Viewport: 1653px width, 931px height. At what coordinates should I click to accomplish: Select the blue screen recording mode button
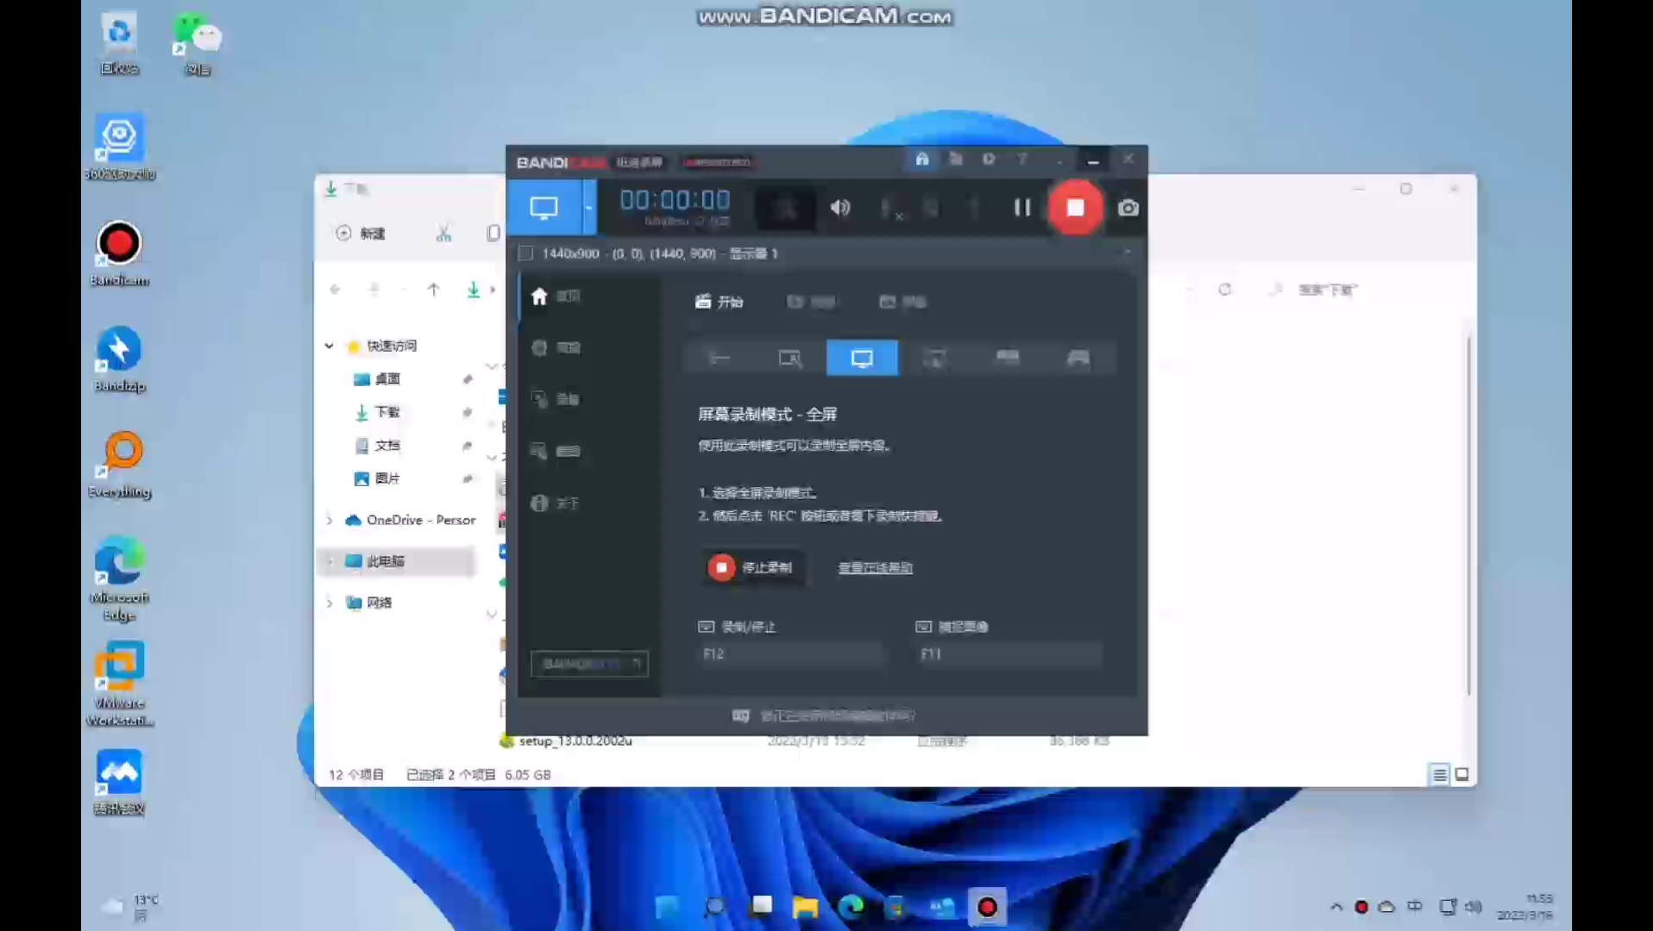pyautogui.click(x=544, y=208)
